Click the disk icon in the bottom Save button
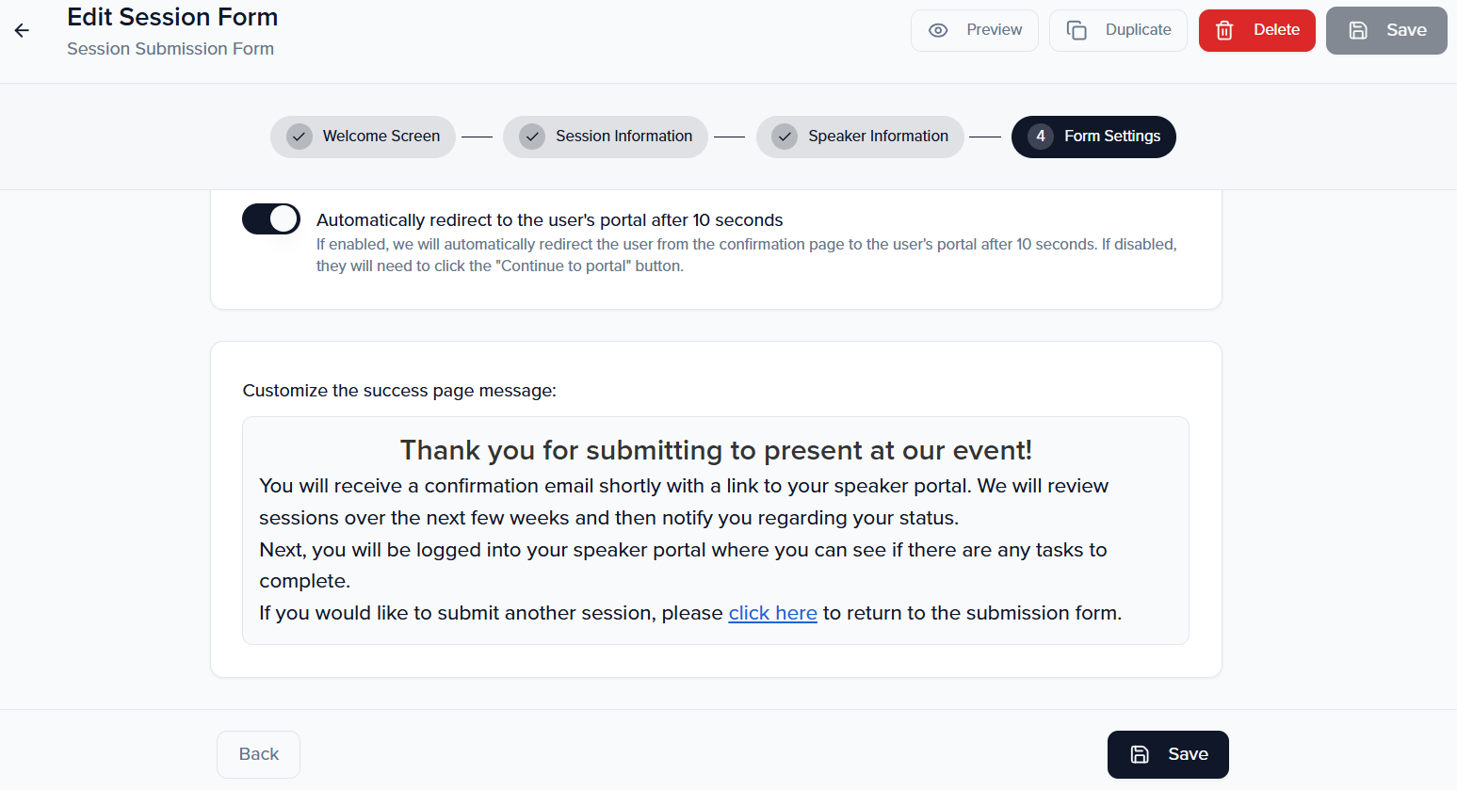Screen dimensions: 1457x790 coord(1140,754)
